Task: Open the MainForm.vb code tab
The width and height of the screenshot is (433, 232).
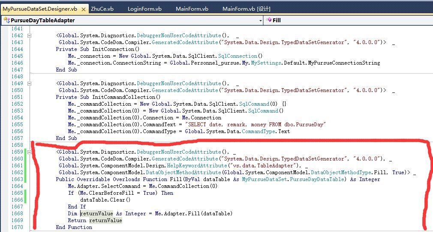Action: 192,9
